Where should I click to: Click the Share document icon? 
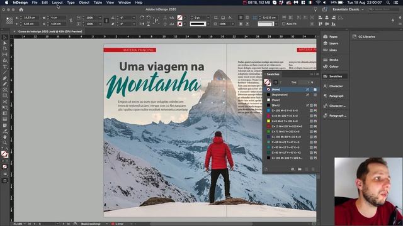(x=325, y=9)
